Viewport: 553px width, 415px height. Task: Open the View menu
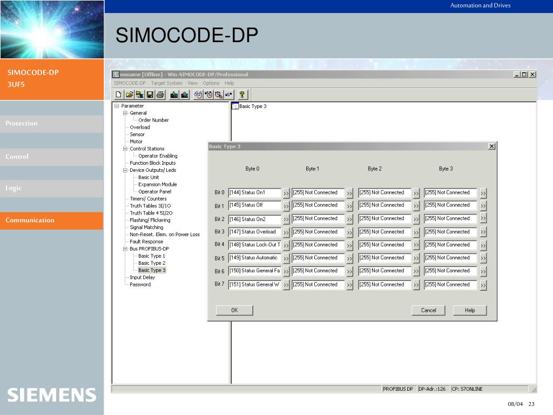pos(193,83)
